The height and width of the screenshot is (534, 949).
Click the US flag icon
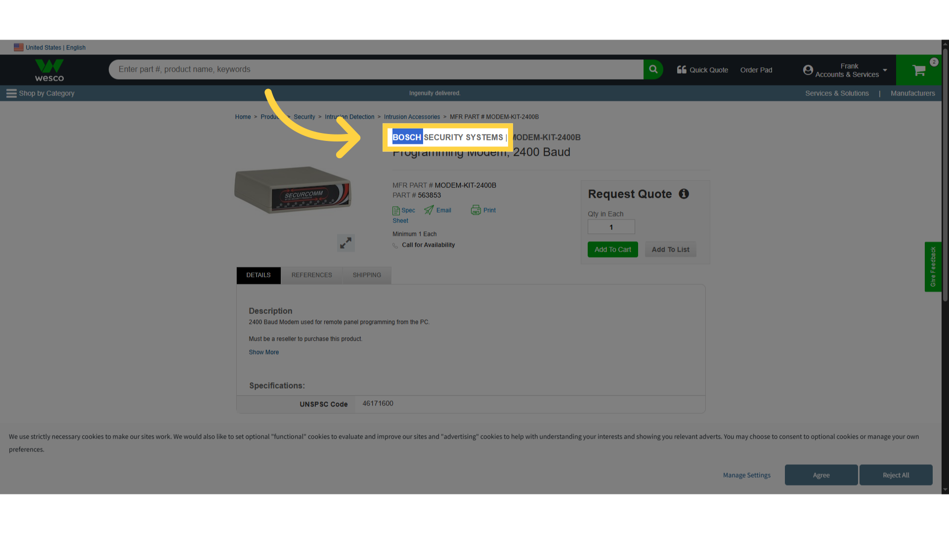point(19,47)
